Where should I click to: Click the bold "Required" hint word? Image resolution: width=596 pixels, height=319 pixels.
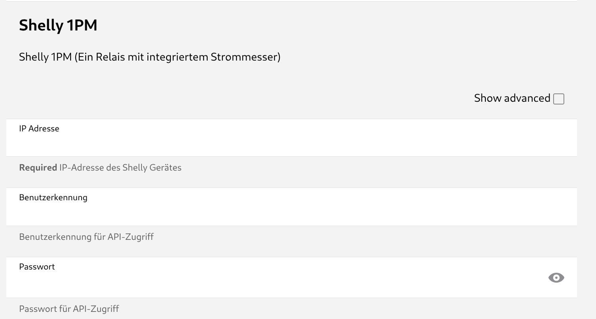pyautogui.click(x=38, y=167)
